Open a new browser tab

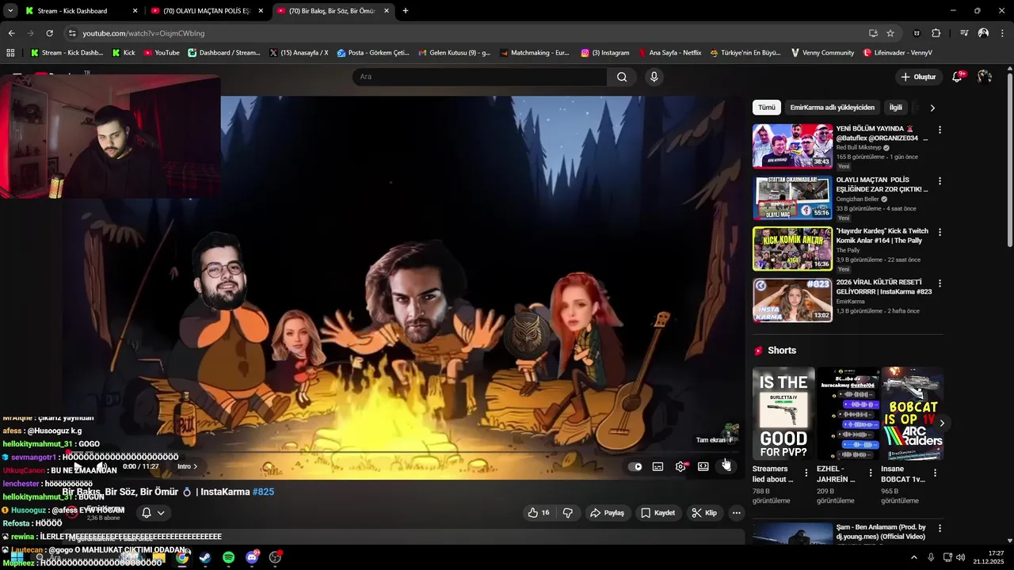(406, 11)
